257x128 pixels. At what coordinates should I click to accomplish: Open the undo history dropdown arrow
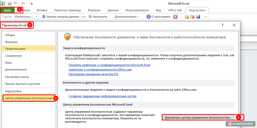click(x=19, y=4)
